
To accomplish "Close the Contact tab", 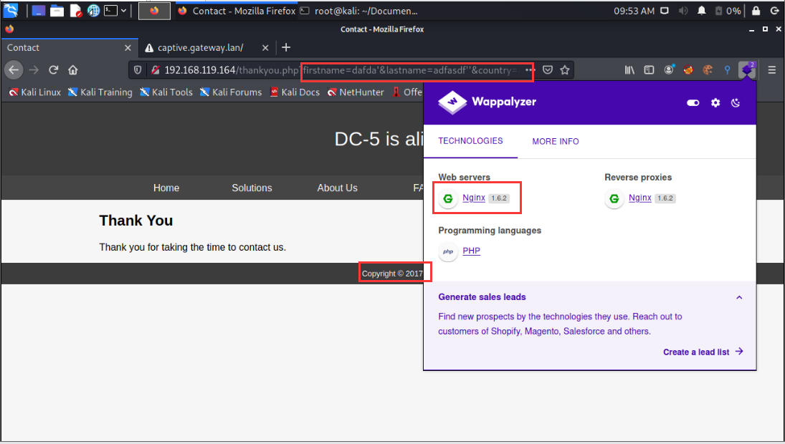I will (x=128, y=48).
